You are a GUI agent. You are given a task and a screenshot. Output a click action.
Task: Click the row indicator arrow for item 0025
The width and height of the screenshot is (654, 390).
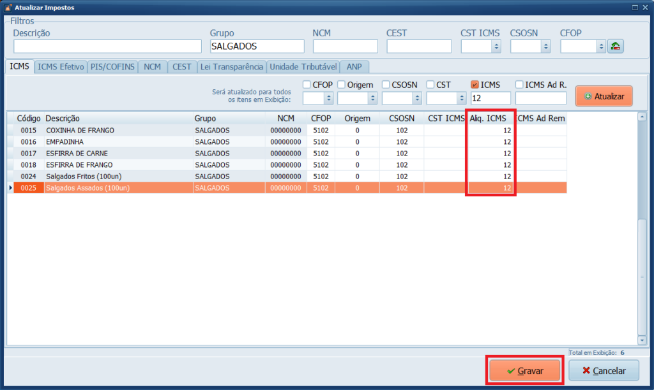point(10,188)
